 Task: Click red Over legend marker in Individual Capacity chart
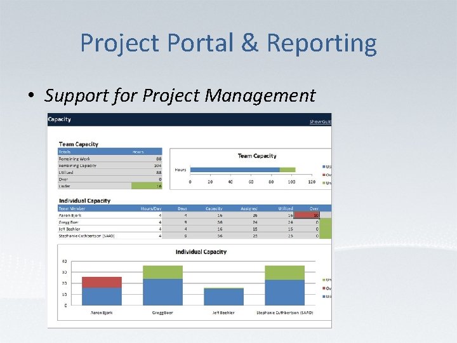(324, 288)
